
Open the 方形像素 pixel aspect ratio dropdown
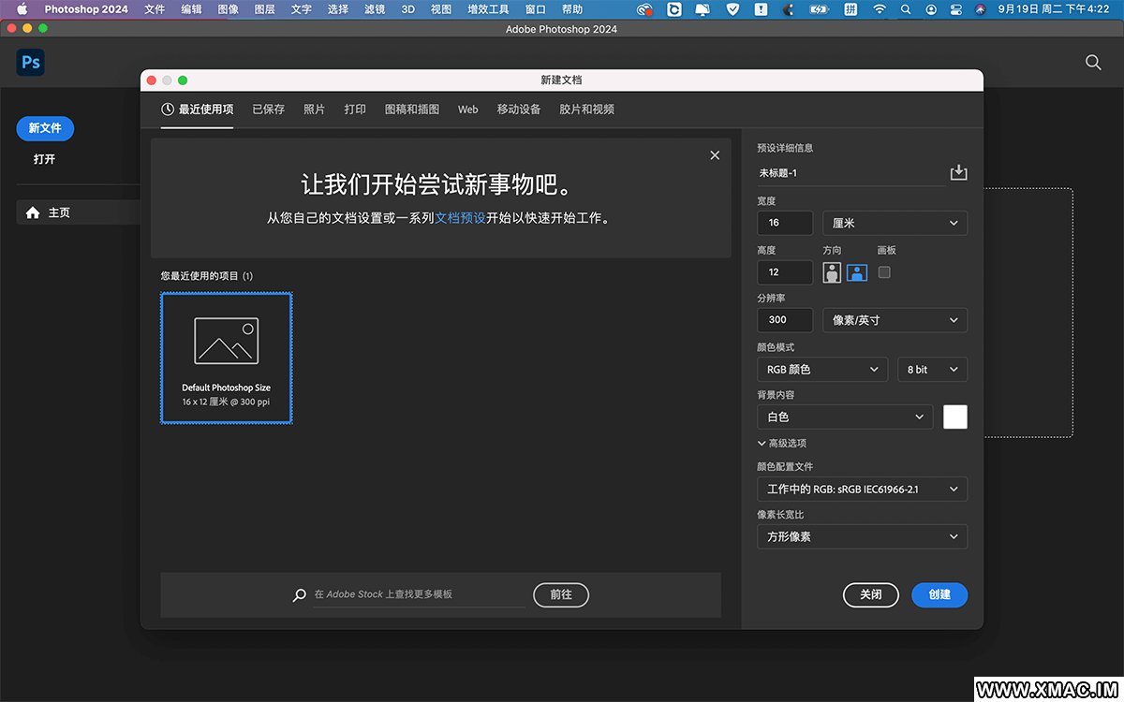click(862, 537)
